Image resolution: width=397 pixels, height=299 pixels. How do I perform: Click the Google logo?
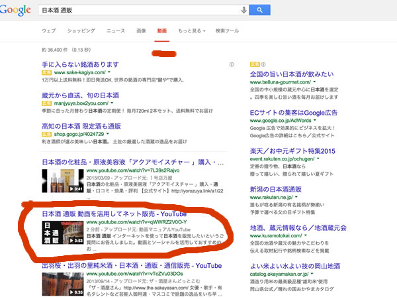click(15, 10)
